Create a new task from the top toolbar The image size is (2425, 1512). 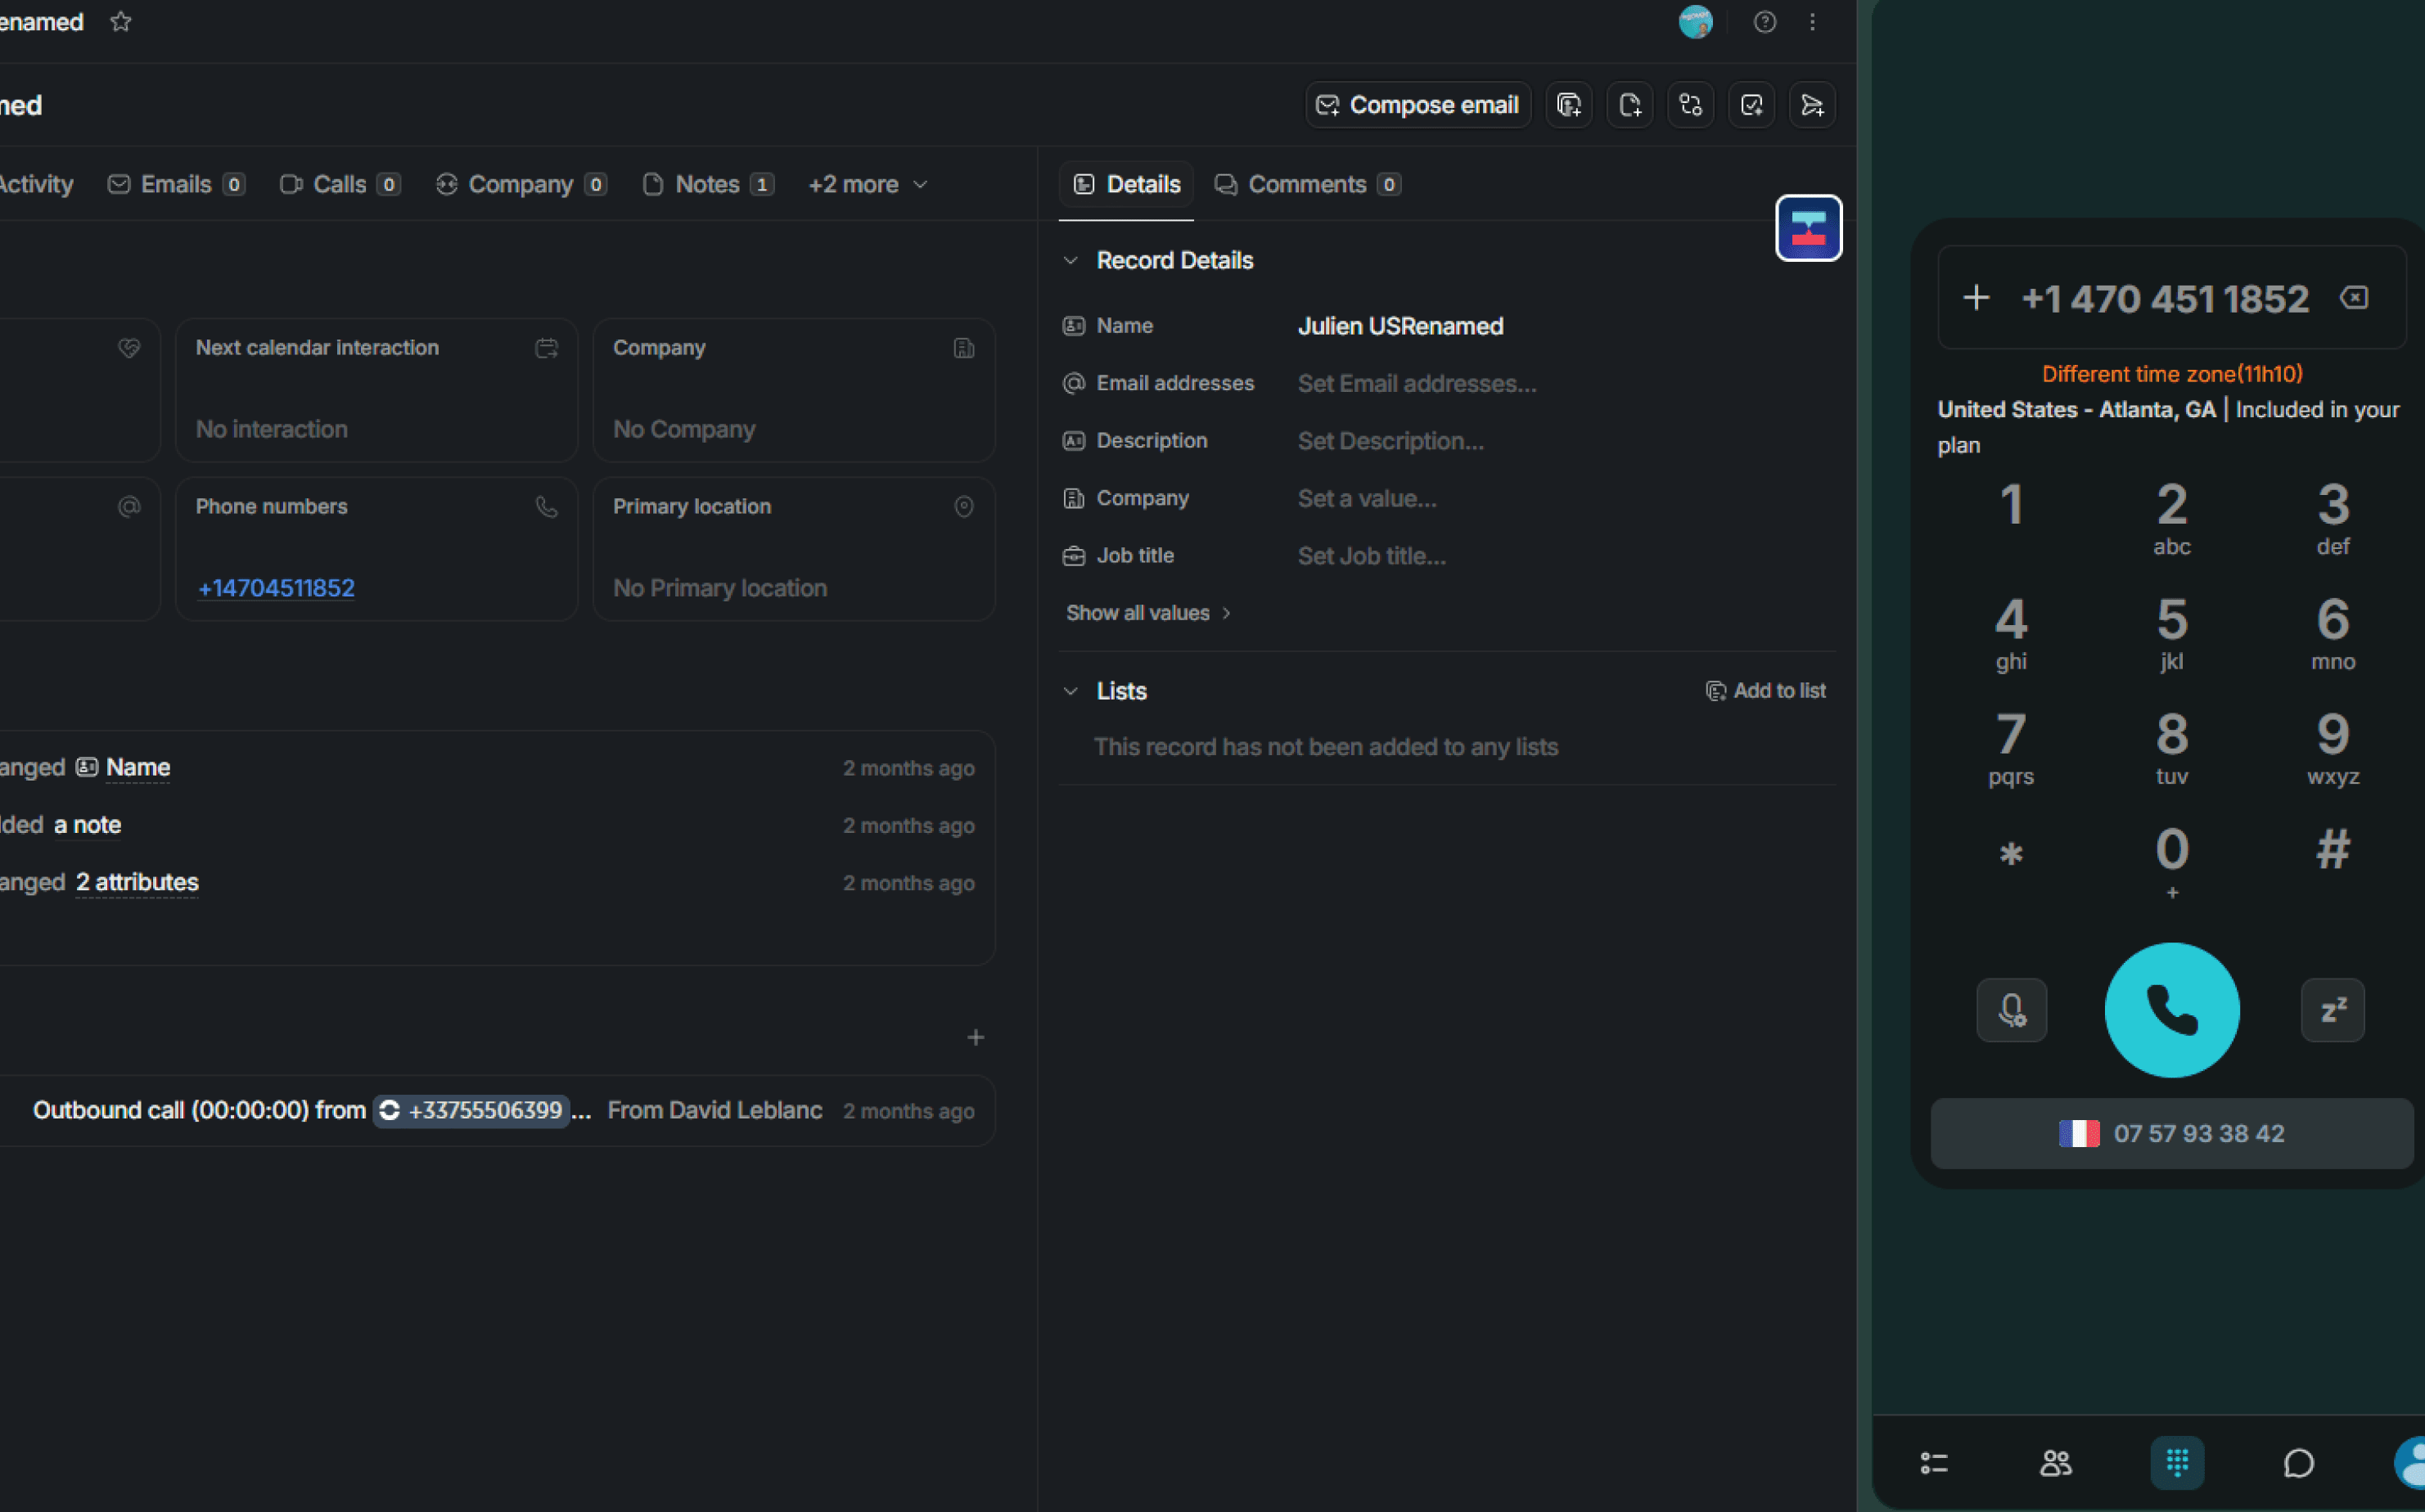pyautogui.click(x=1751, y=104)
